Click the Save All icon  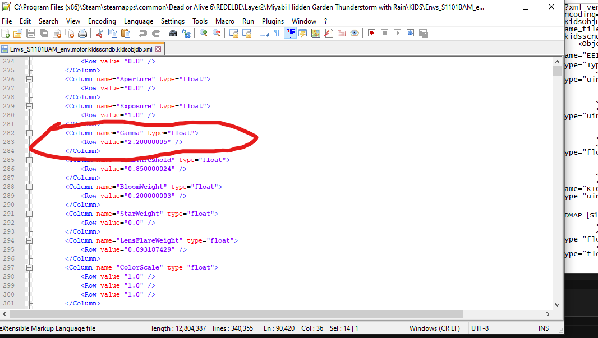pos(44,34)
